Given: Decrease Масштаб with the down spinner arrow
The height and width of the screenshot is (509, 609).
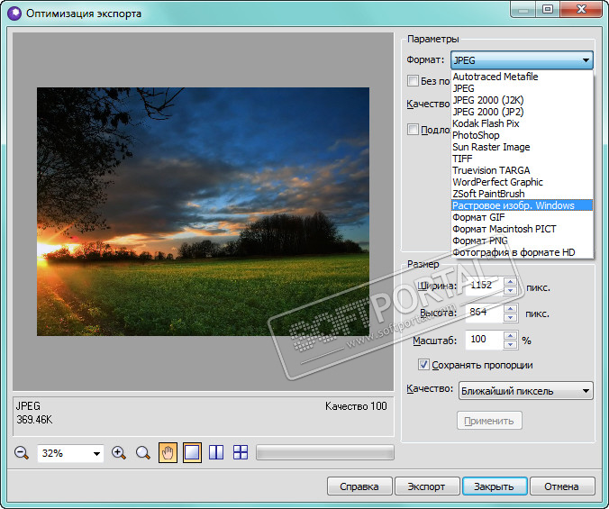Looking at the screenshot, I should [510, 344].
